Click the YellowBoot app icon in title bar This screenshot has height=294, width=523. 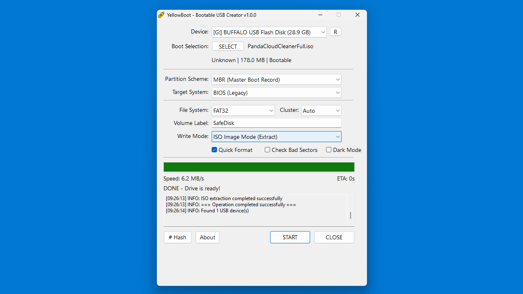pos(161,15)
